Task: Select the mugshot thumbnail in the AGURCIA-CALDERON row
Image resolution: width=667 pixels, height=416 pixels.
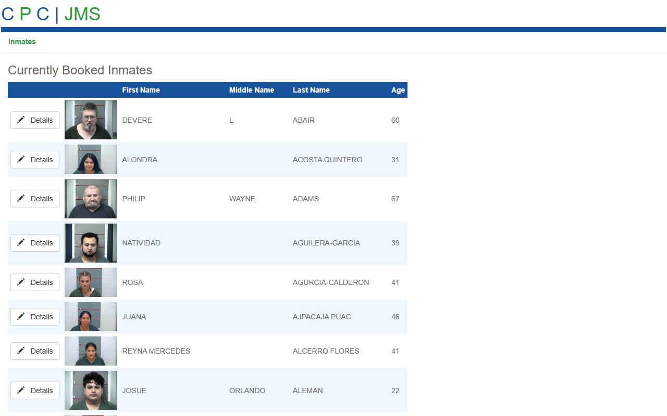Action: point(91,282)
